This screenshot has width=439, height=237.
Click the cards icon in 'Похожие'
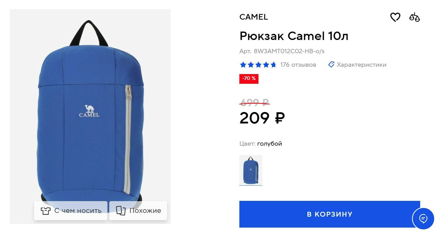point(121,211)
